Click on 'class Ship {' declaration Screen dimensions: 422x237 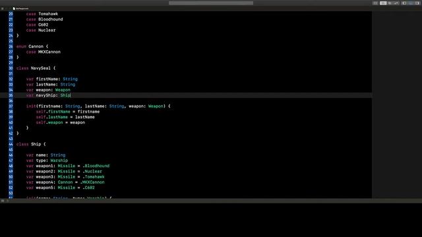[x=31, y=144]
